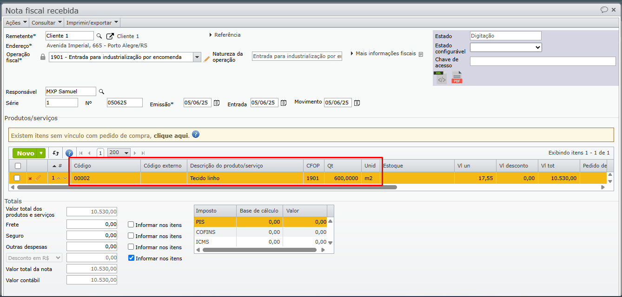
Task: Enable Informar nos itens for Outras despesas
Action: point(131,247)
